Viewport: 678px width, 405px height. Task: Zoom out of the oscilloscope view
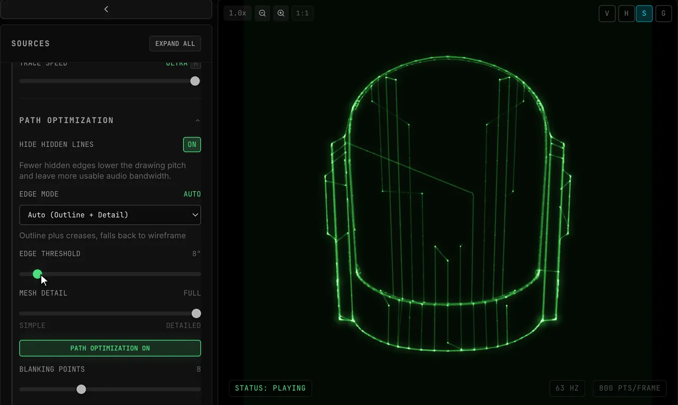(262, 13)
